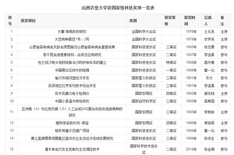Click the year 1996年
The width and height of the screenshot is (234, 155).
point(191,123)
